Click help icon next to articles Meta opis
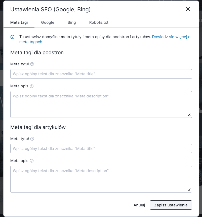This screenshot has height=217, width=202. coord(32,161)
